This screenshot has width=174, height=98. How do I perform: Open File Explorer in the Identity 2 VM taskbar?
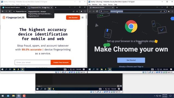14,69
